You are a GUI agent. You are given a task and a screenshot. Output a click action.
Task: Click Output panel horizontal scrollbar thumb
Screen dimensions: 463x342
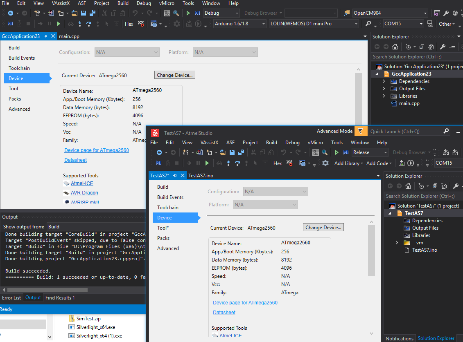[47, 290]
